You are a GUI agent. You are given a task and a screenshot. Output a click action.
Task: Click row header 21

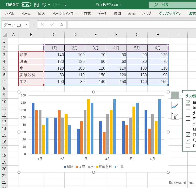coord(4,176)
